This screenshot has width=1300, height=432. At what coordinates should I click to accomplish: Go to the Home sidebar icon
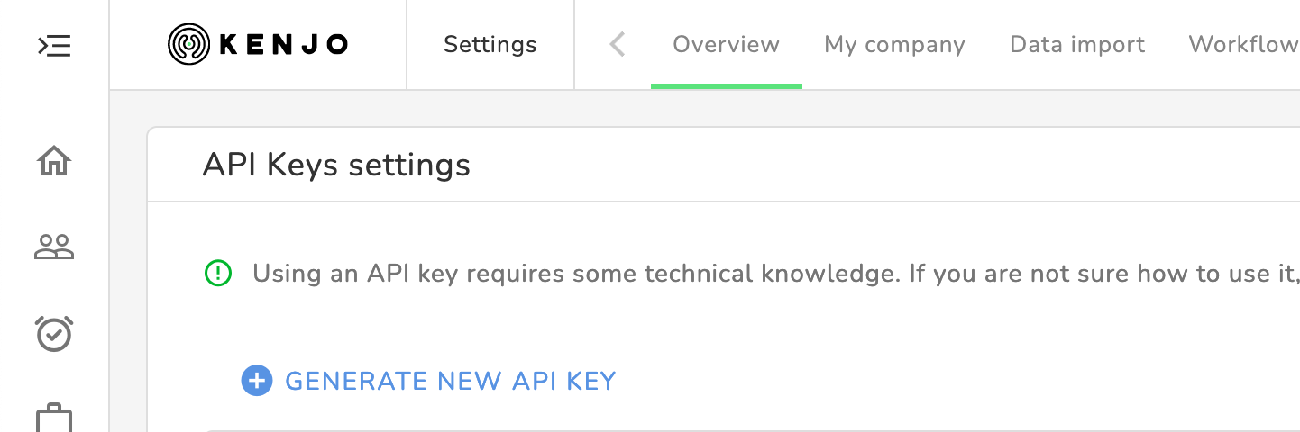[x=54, y=161]
